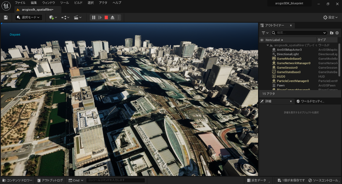Image resolution: width=342 pixels, height=184 pixels.
Task: Open the ビルド menu
Action: click(x=78, y=3)
